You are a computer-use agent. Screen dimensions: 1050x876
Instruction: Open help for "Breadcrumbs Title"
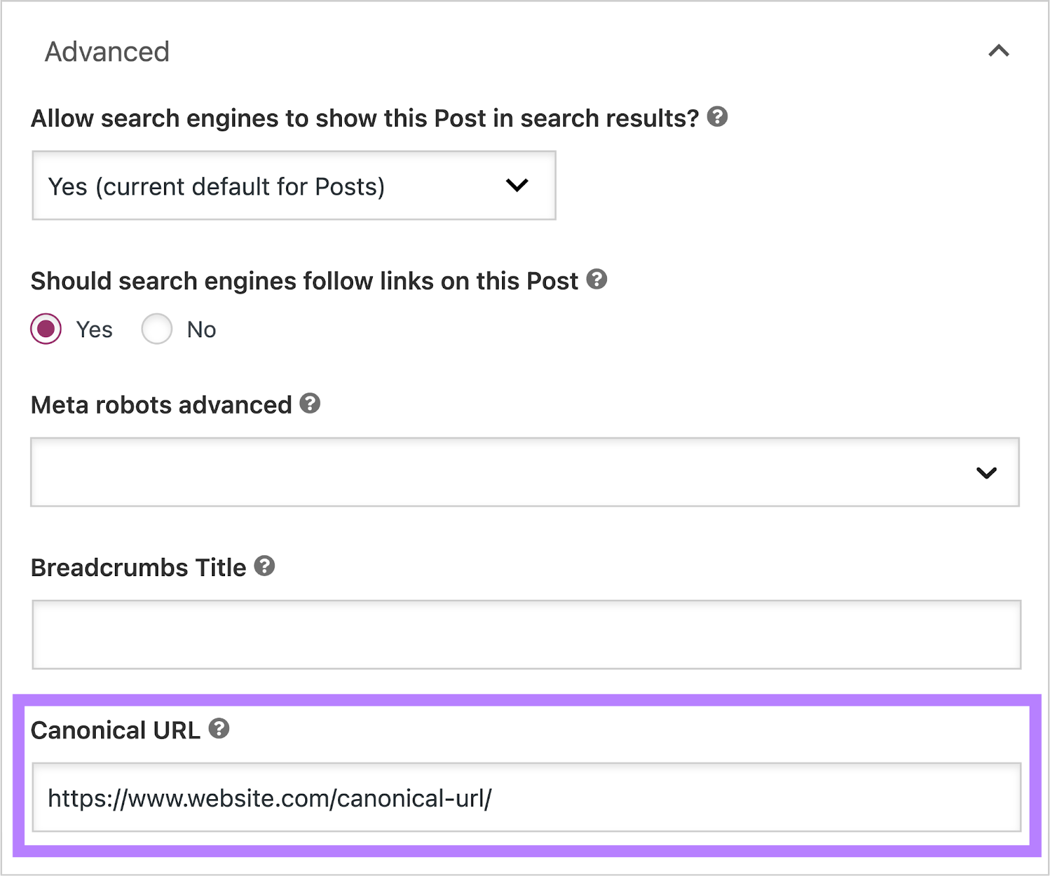tap(264, 566)
